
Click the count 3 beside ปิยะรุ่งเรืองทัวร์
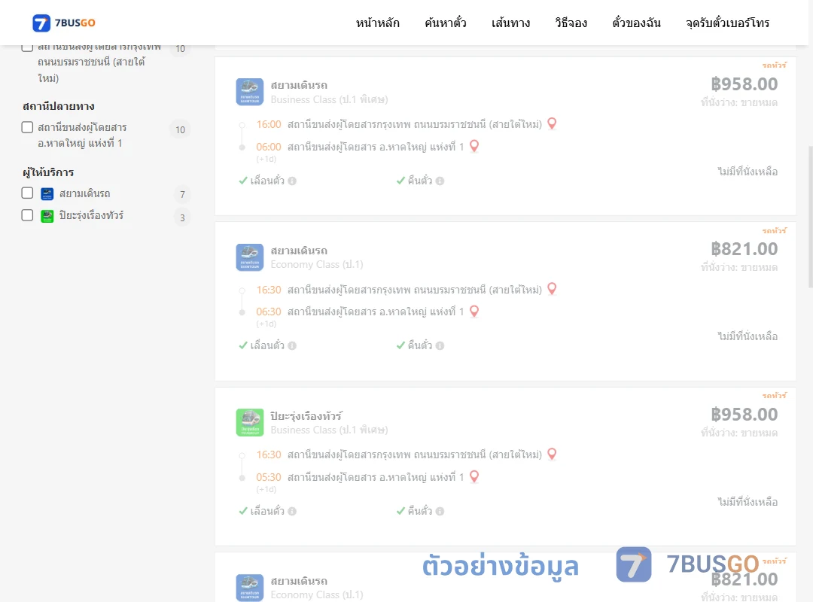182,217
